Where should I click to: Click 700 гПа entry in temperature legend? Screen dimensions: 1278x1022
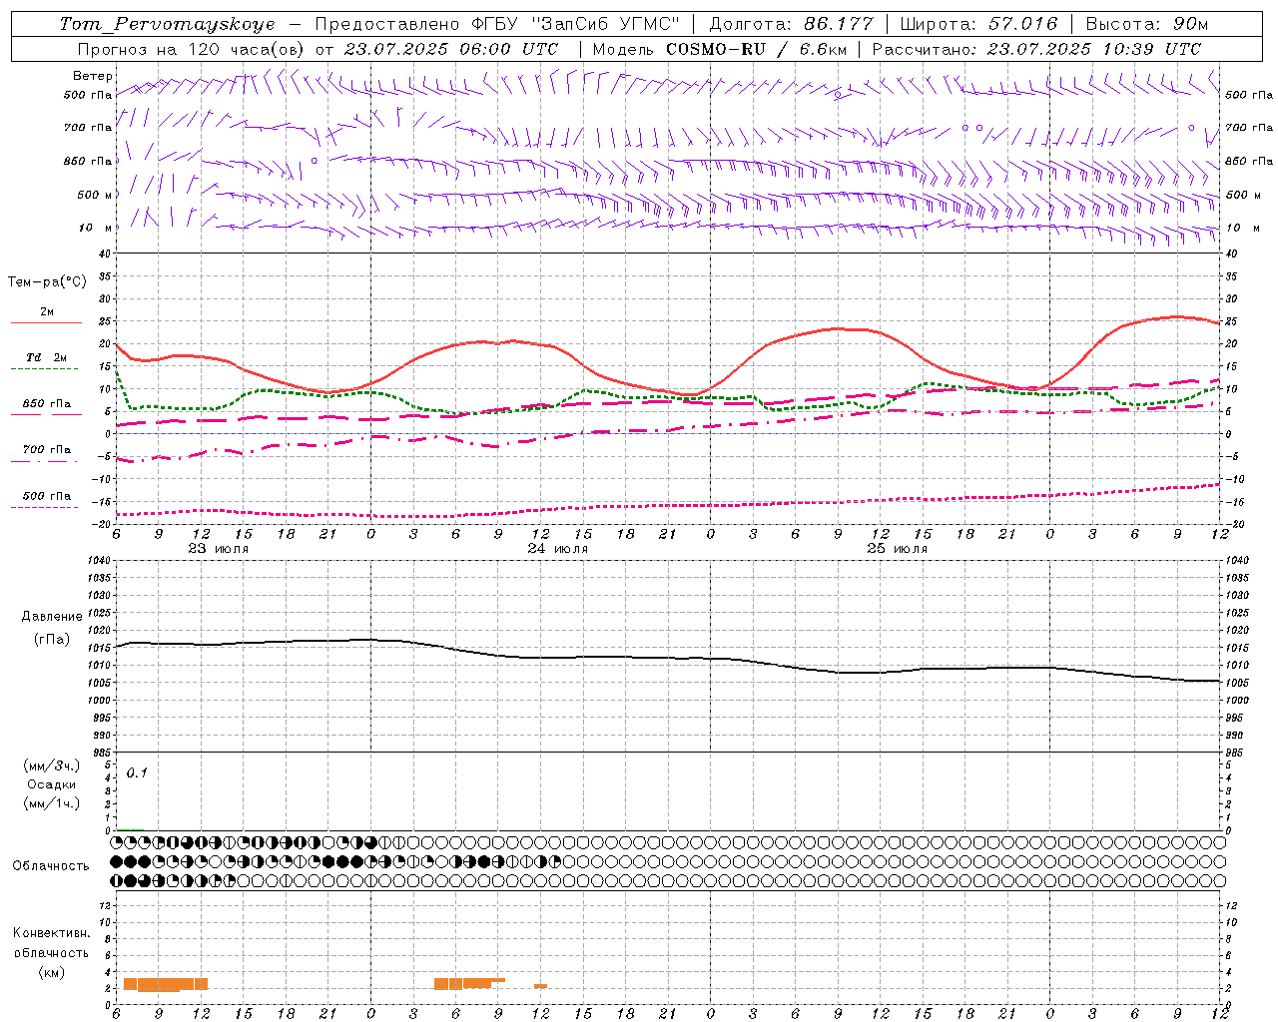coord(46,450)
